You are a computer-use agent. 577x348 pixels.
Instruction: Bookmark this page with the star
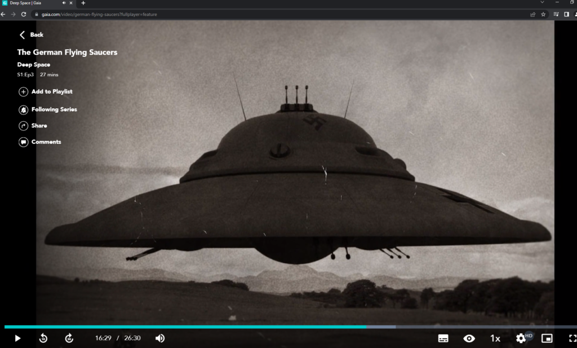tap(543, 14)
